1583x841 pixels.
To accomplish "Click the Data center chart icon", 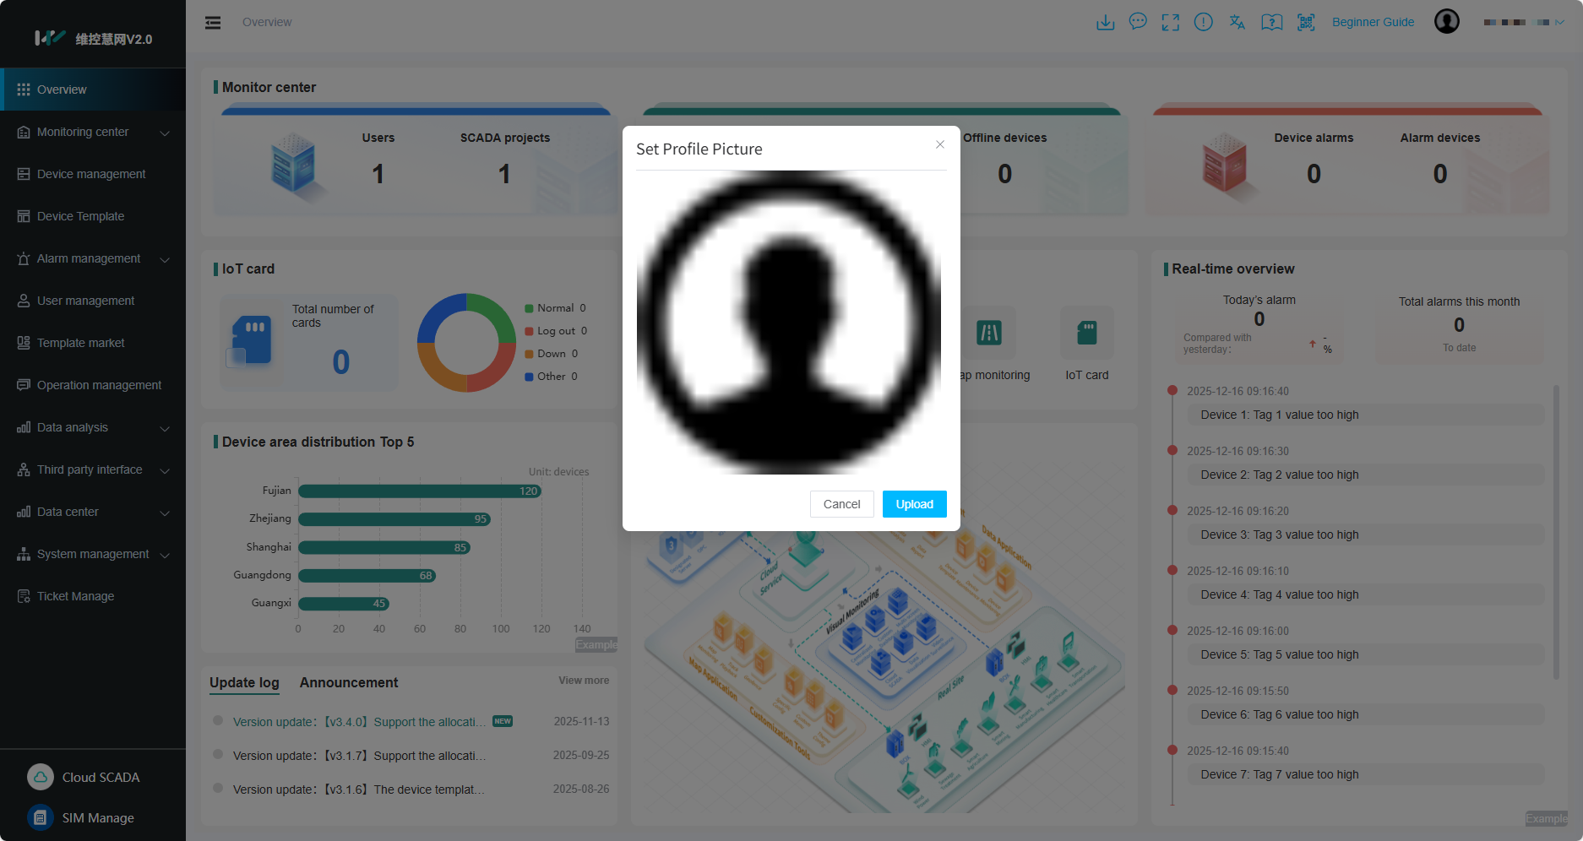I will click(x=24, y=512).
